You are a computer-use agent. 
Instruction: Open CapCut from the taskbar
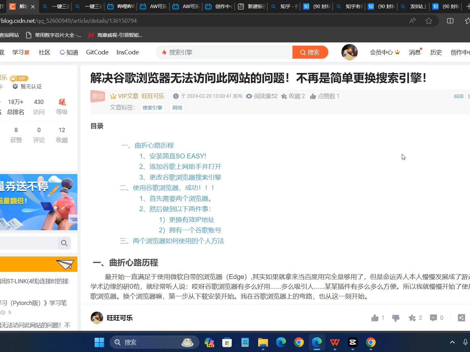(352, 342)
